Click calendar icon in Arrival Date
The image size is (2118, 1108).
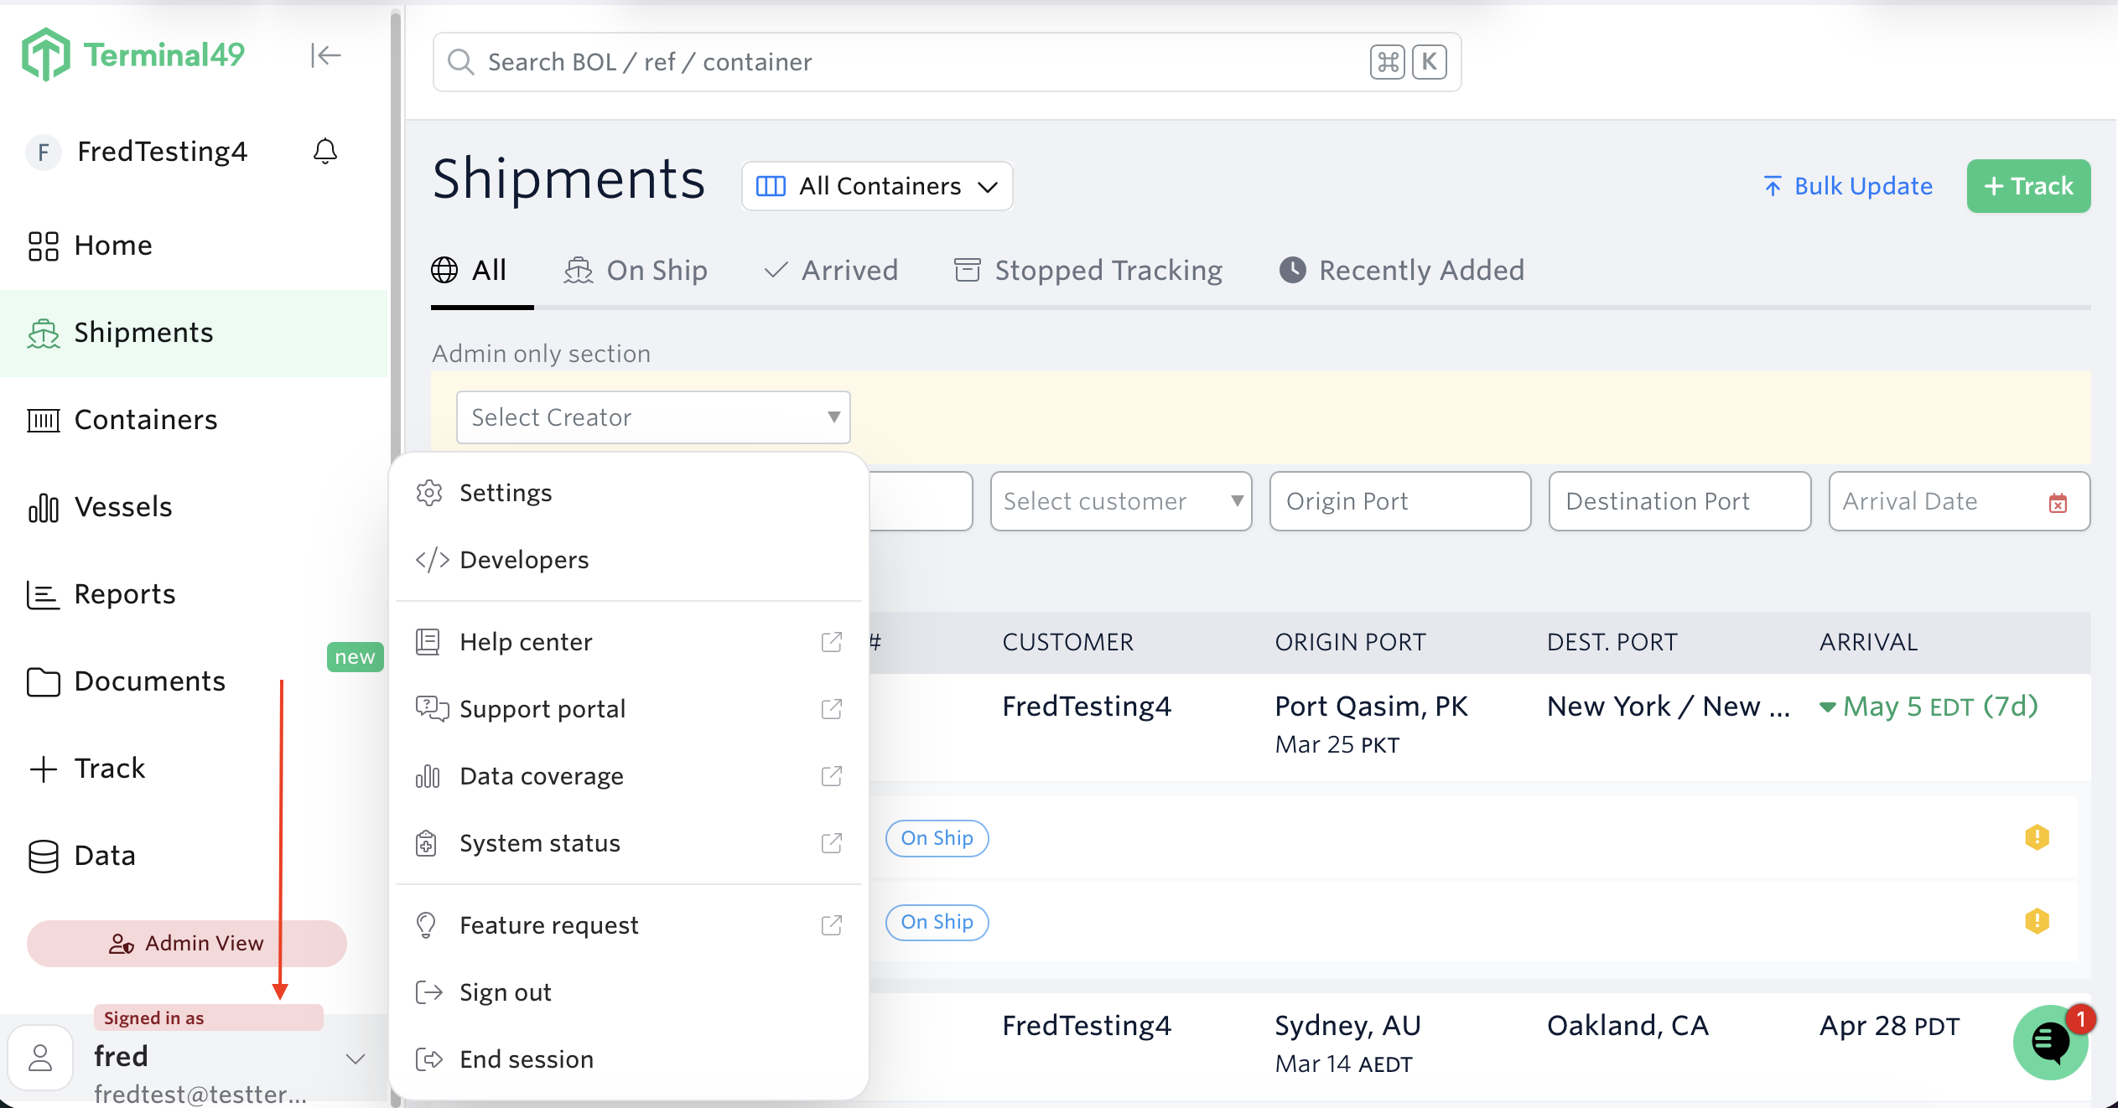(x=2058, y=503)
